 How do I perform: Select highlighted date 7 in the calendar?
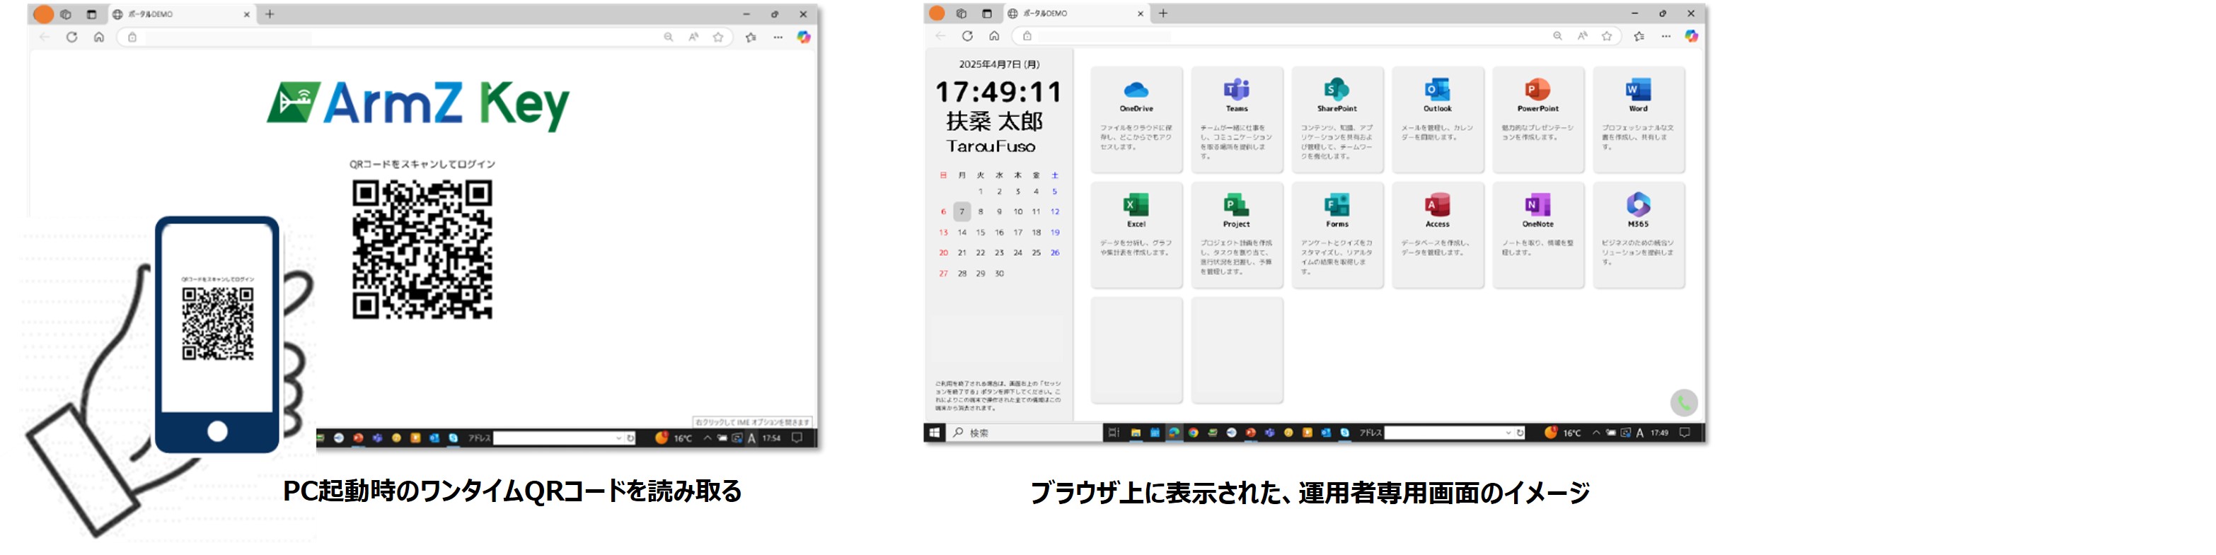click(x=962, y=211)
